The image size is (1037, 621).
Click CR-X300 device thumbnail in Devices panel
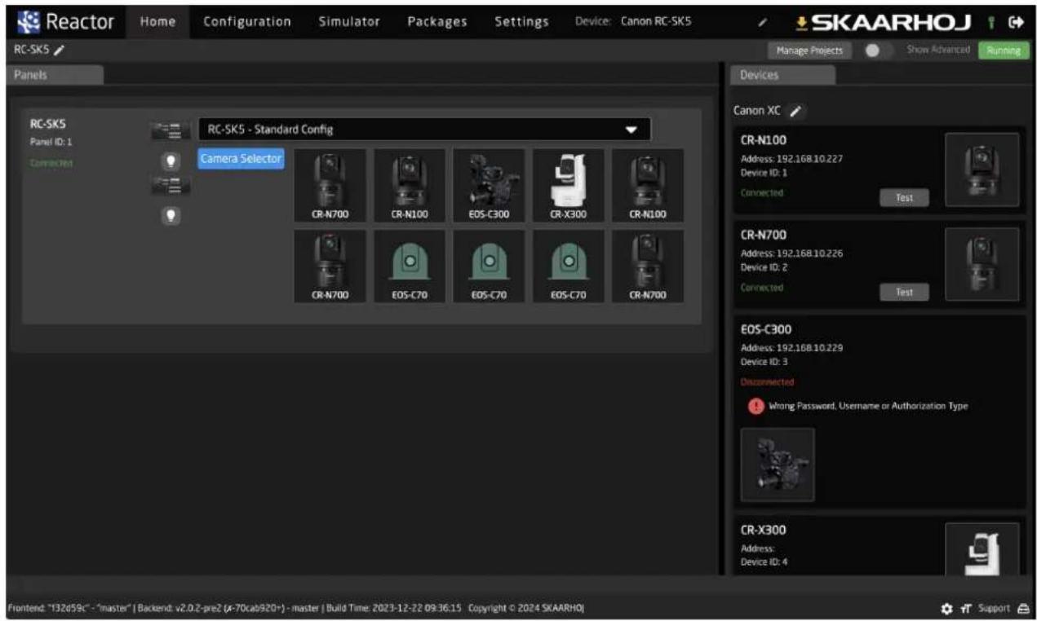[x=982, y=548]
